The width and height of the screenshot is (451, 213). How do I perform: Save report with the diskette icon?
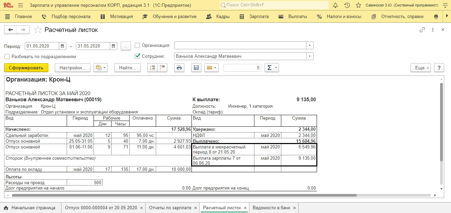click(x=196, y=68)
